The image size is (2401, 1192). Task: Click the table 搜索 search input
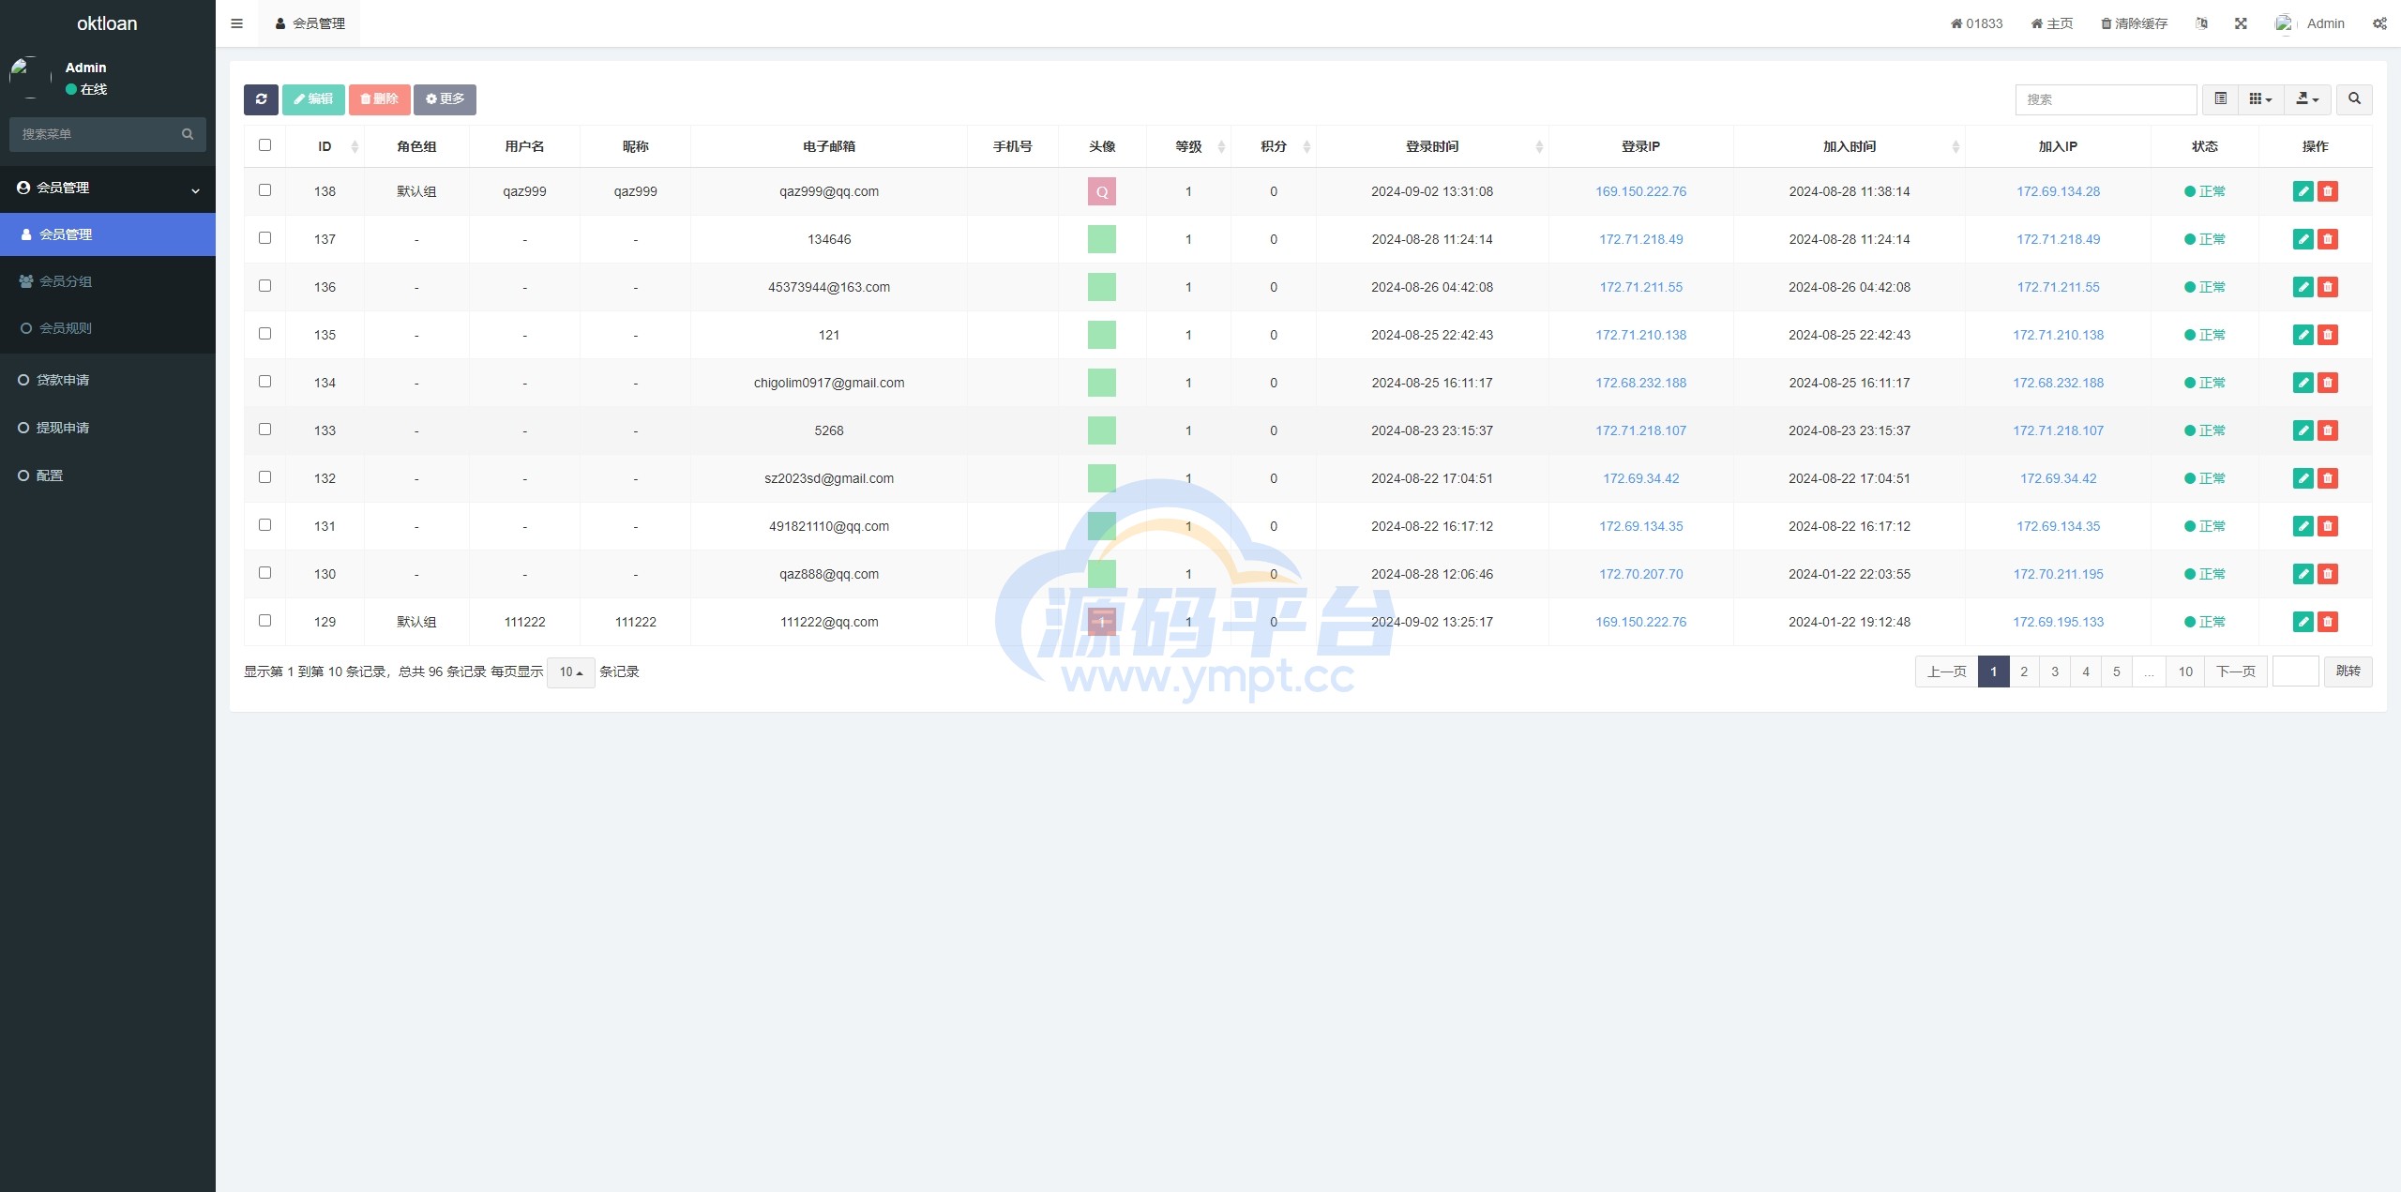[2106, 99]
